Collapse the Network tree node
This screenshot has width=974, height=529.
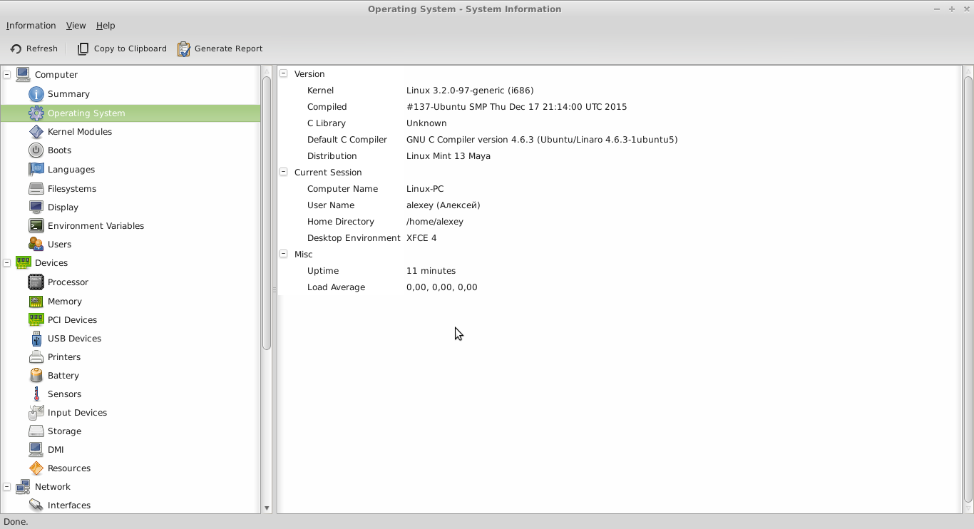[x=7, y=487]
